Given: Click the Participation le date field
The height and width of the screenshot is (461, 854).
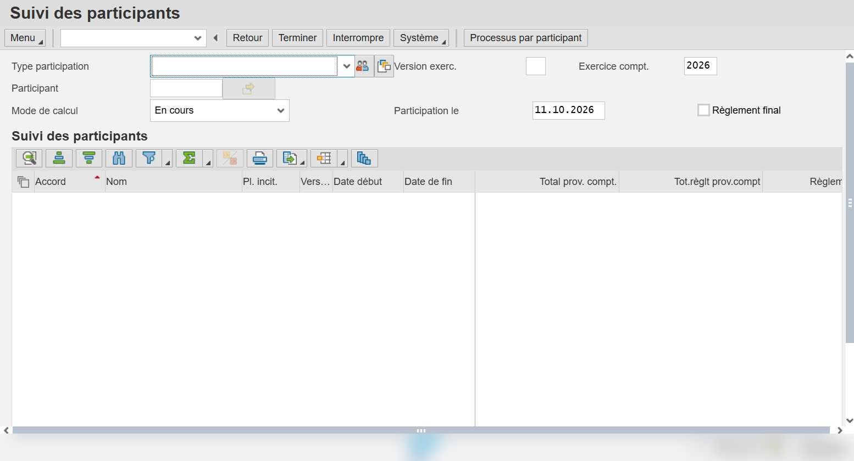Looking at the screenshot, I should pyautogui.click(x=568, y=110).
